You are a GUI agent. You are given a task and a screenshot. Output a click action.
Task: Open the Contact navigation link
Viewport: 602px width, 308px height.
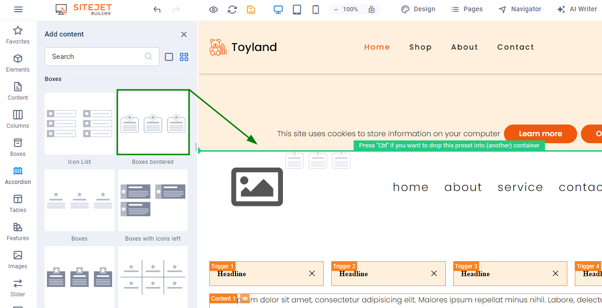516,47
